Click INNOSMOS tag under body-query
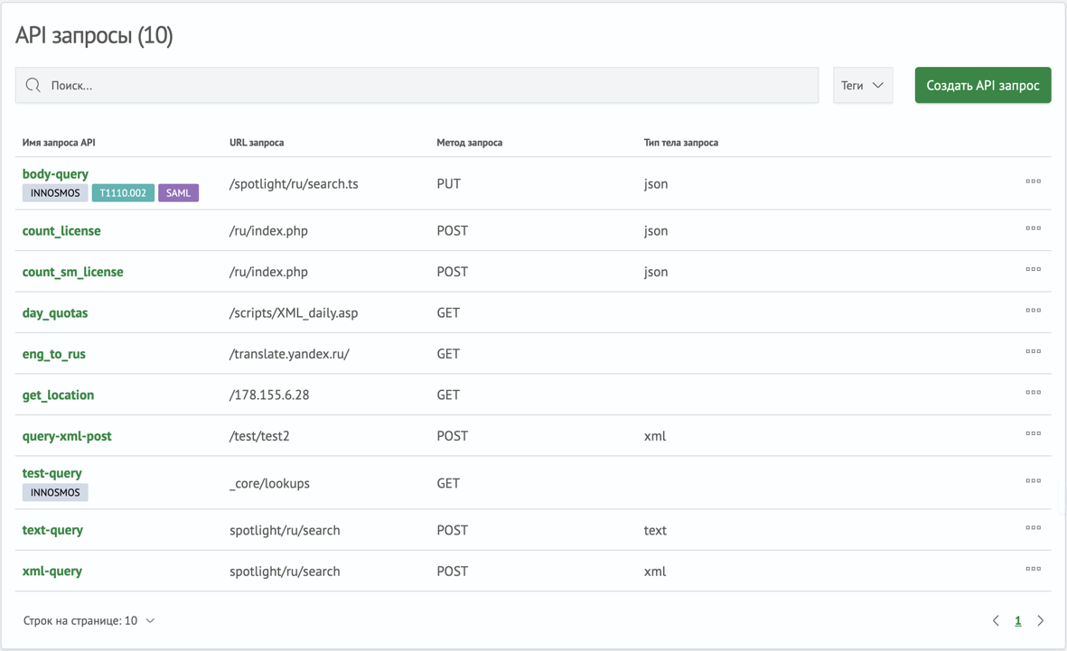This screenshot has height=651, width=1067. 55,193
